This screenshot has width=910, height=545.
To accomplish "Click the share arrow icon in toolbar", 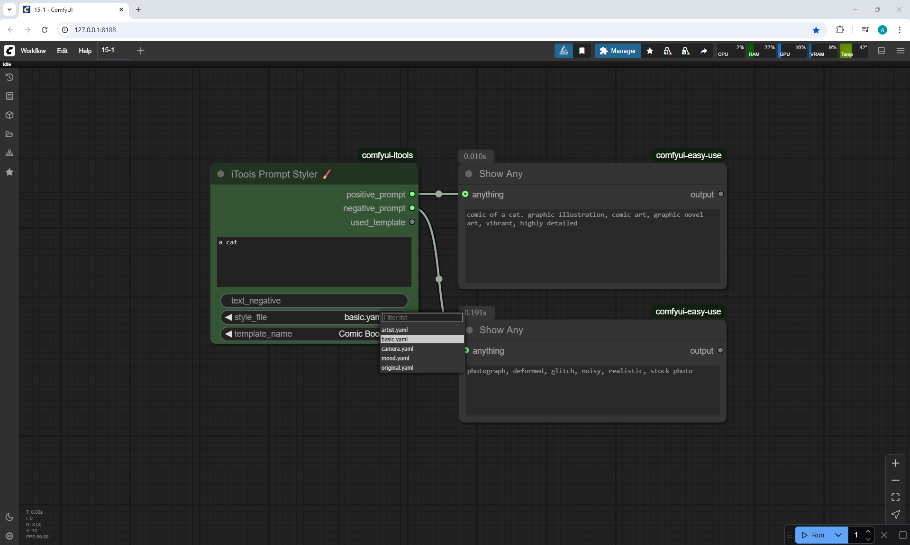I will coord(704,51).
